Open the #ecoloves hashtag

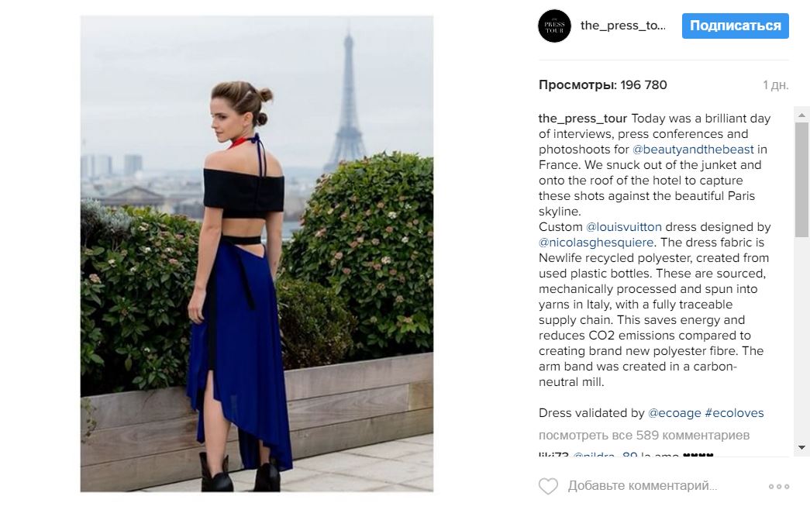click(x=734, y=413)
